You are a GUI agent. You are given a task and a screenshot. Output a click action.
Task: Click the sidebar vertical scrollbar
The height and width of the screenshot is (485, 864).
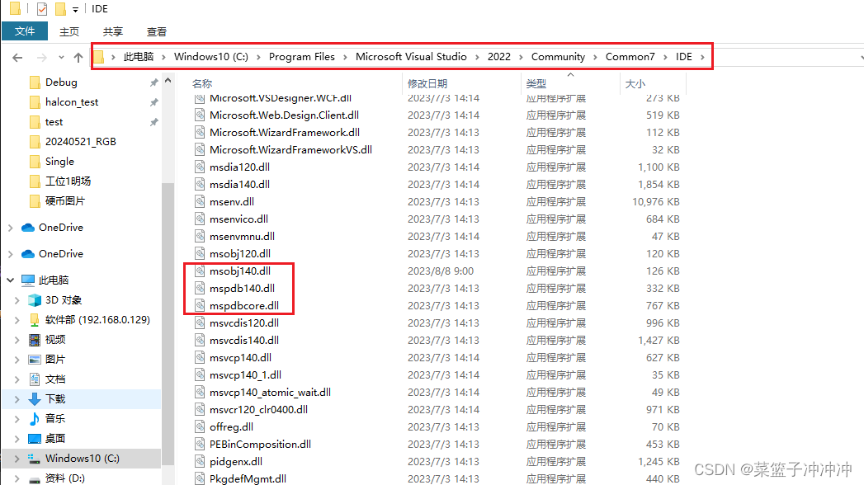tap(168, 325)
